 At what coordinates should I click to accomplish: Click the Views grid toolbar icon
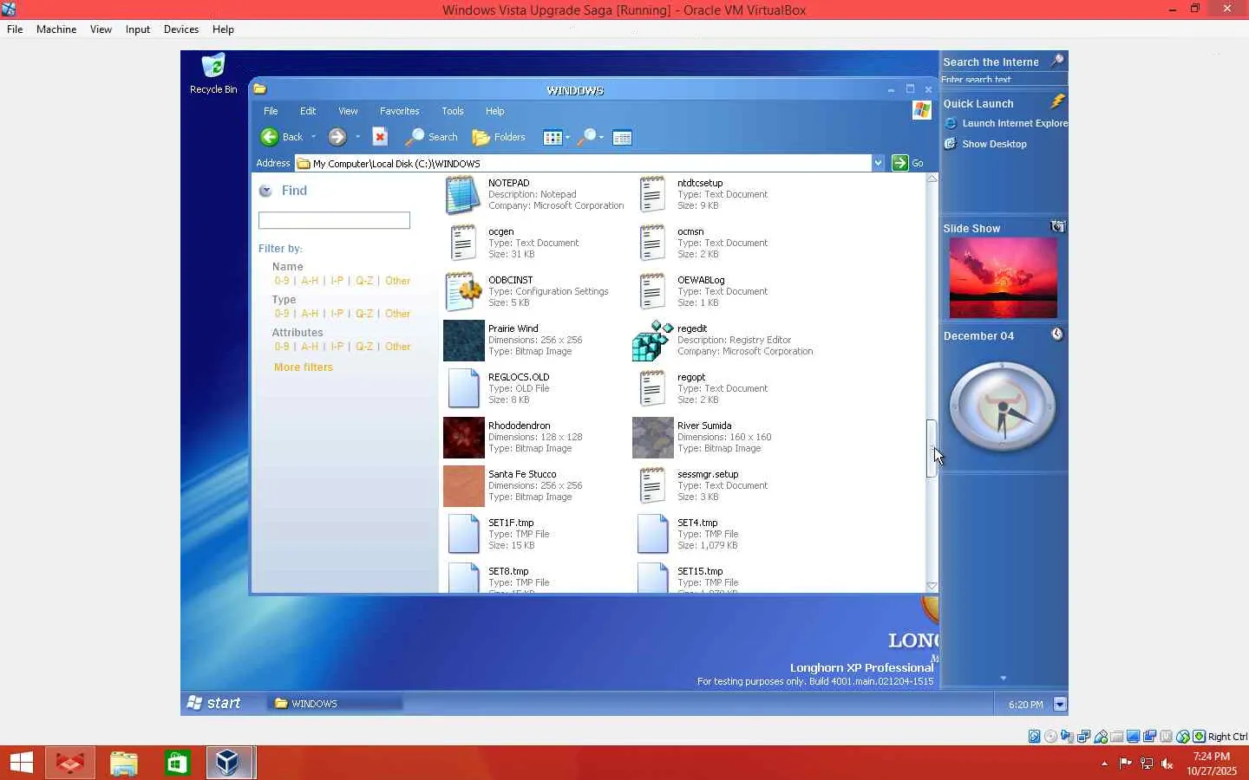553,137
